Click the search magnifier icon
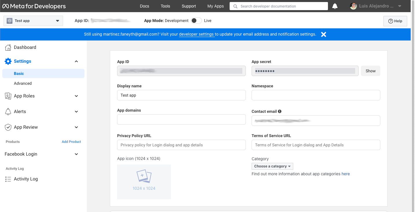This screenshot has width=415, height=212. tap(235, 6)
